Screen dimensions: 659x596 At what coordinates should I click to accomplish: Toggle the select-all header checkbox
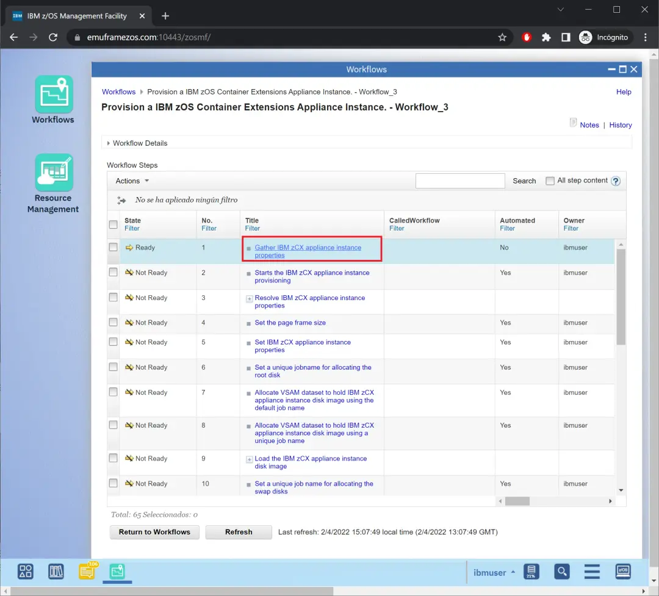(113, 224)
